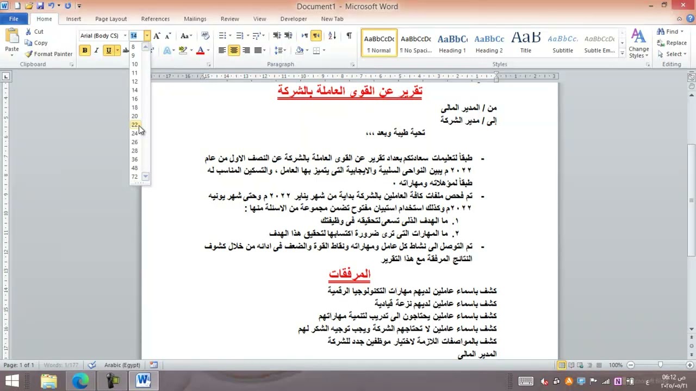Click the Grow Font icon
The image size is (696, 391).
tap(157, 36)
